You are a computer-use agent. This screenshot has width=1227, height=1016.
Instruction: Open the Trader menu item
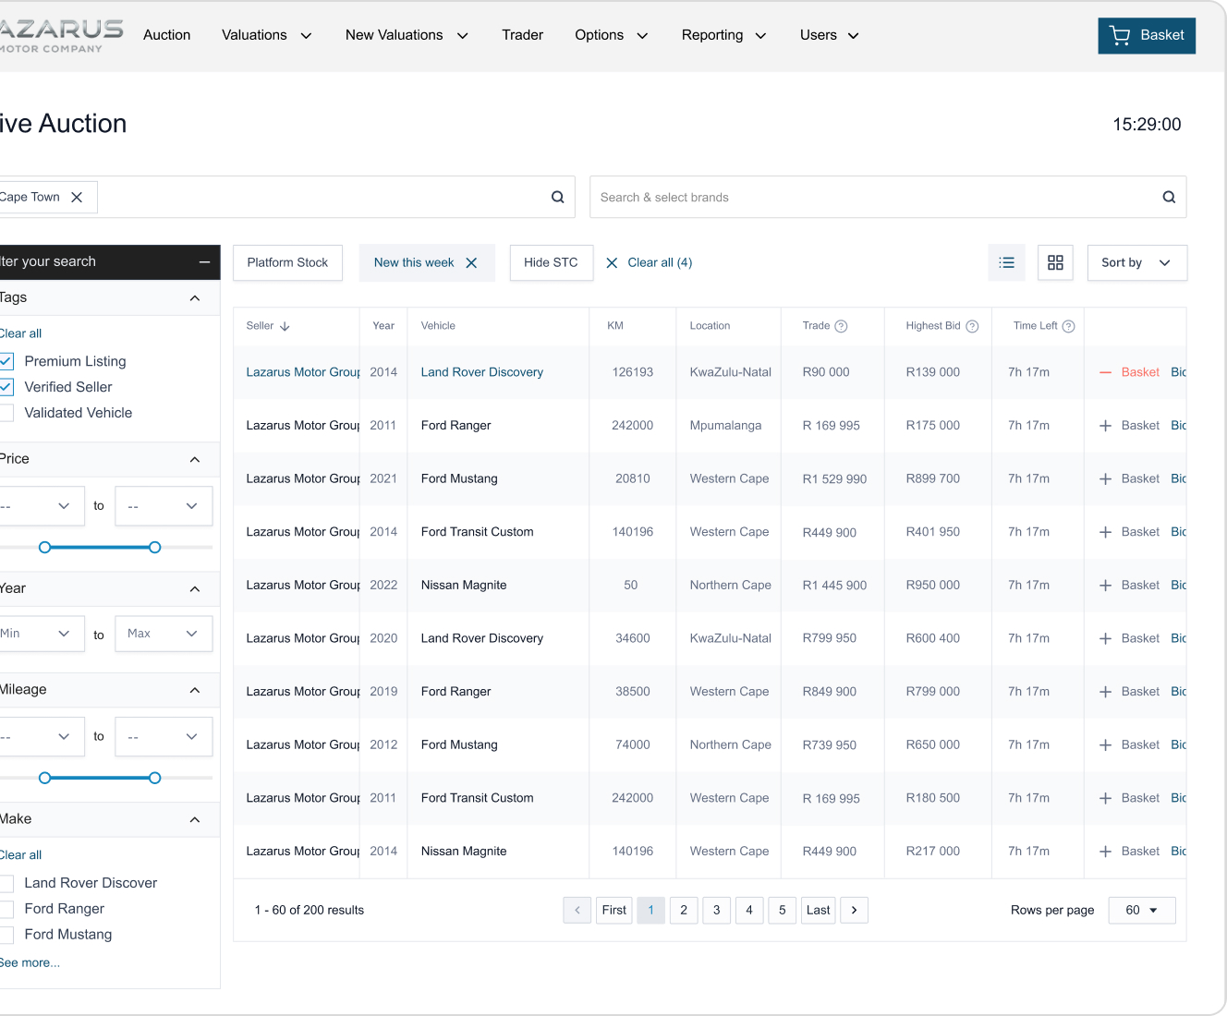point(522,35)
